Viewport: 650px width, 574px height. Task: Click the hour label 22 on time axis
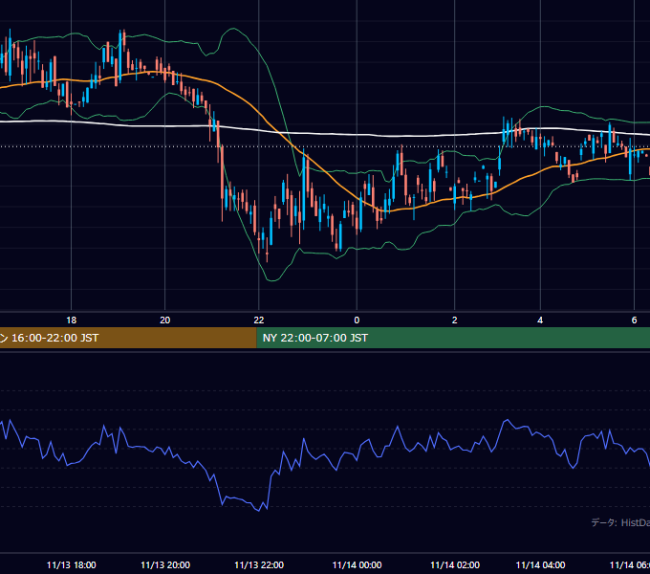259,320
